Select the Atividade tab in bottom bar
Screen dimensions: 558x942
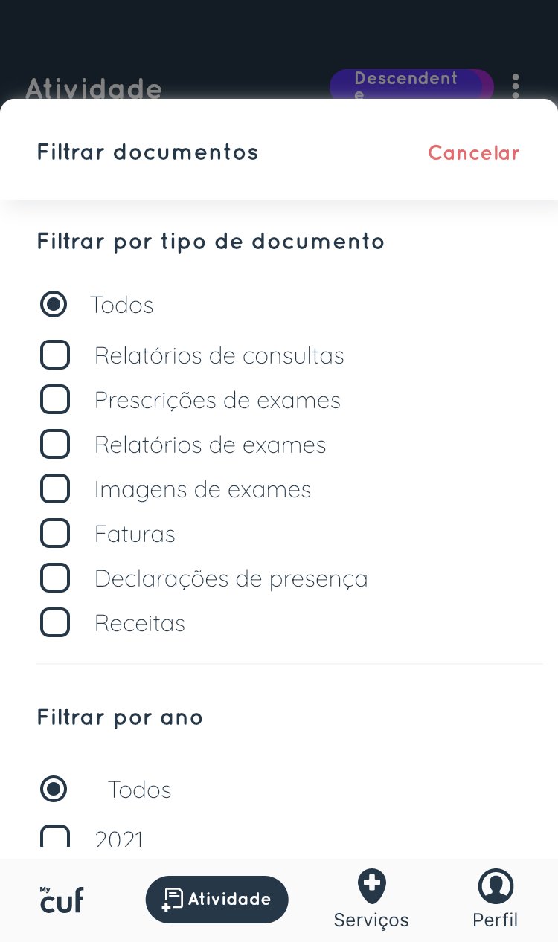coord(217,900)
